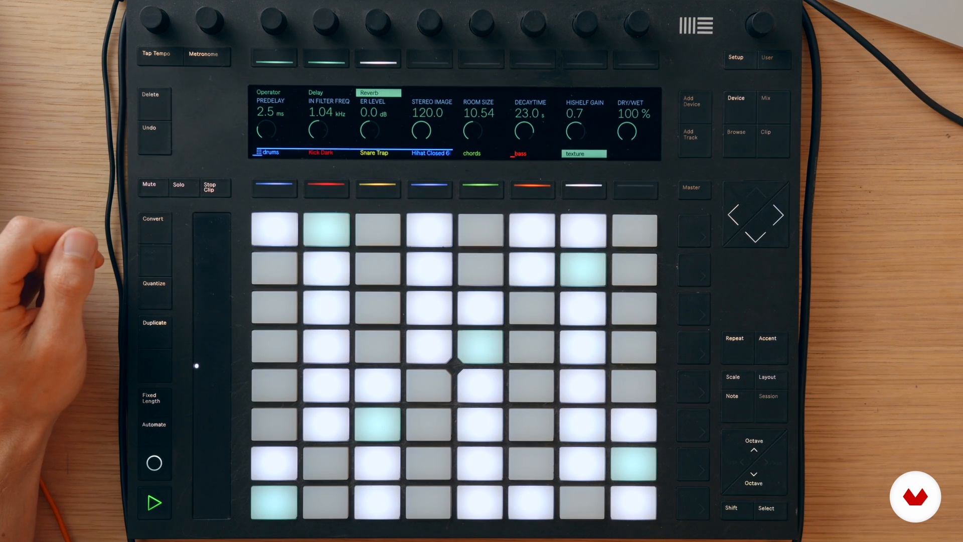Image resolution: width=963 pixels, height=542 pixels.
Task: Toggle the Mute button
Action: (x=153, y=187)
